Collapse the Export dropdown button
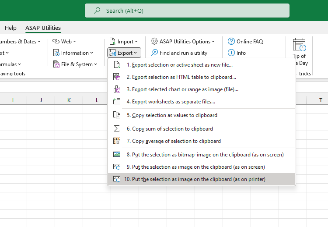Screen dimensions: 328x227 (x=124, y=53)
